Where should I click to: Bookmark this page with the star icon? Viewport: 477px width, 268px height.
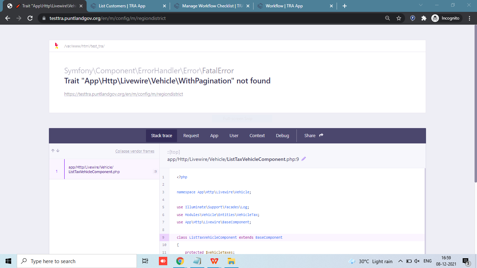pyautogui.click(x=399, y=18)
